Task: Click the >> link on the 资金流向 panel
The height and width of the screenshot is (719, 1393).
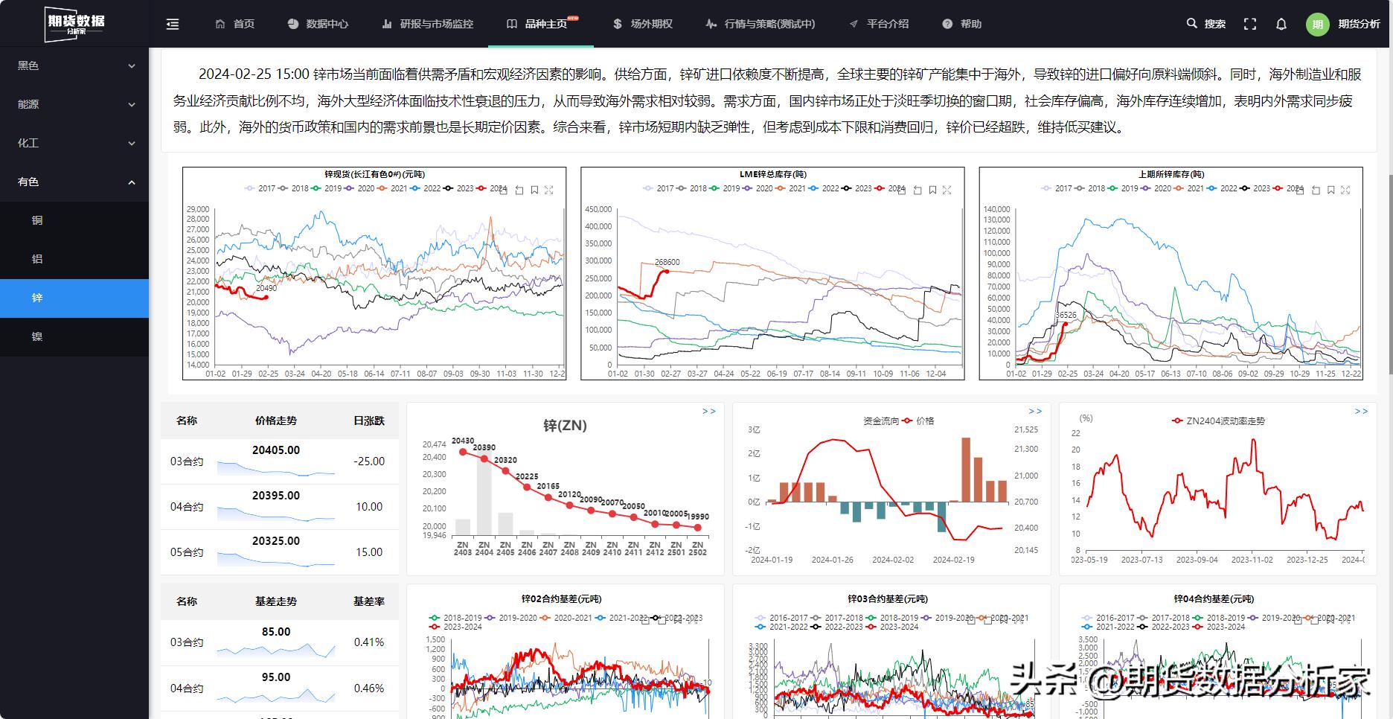Action: 1033,410
